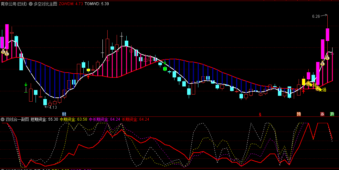The height and width of the screenshot is (170, 339).
Task: Click the green down arrow signal on left
Action: (26, 85)
